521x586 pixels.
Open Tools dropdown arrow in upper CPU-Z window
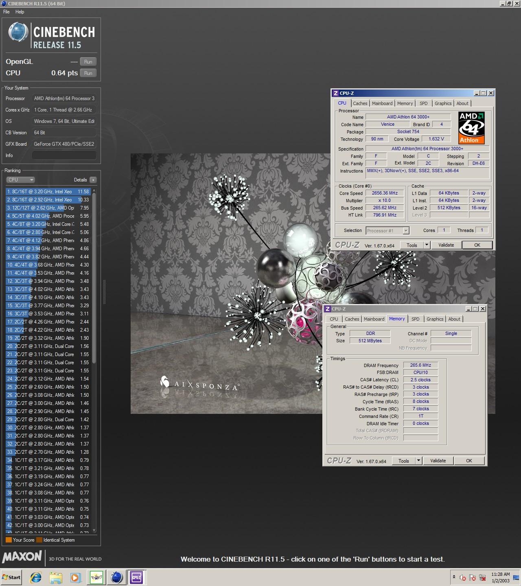click(427, 245)
